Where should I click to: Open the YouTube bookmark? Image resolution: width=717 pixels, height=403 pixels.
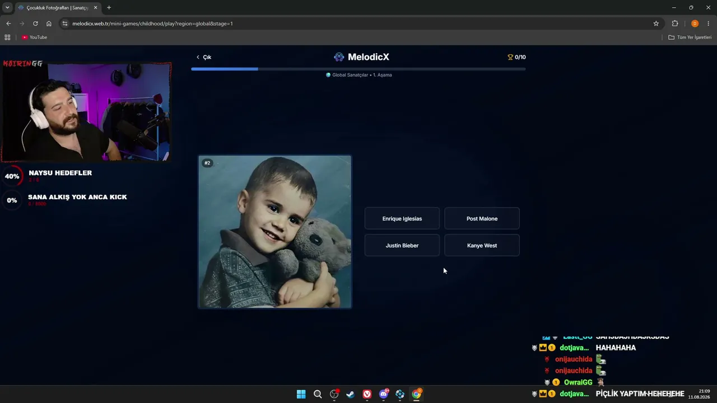pos(35,38)
